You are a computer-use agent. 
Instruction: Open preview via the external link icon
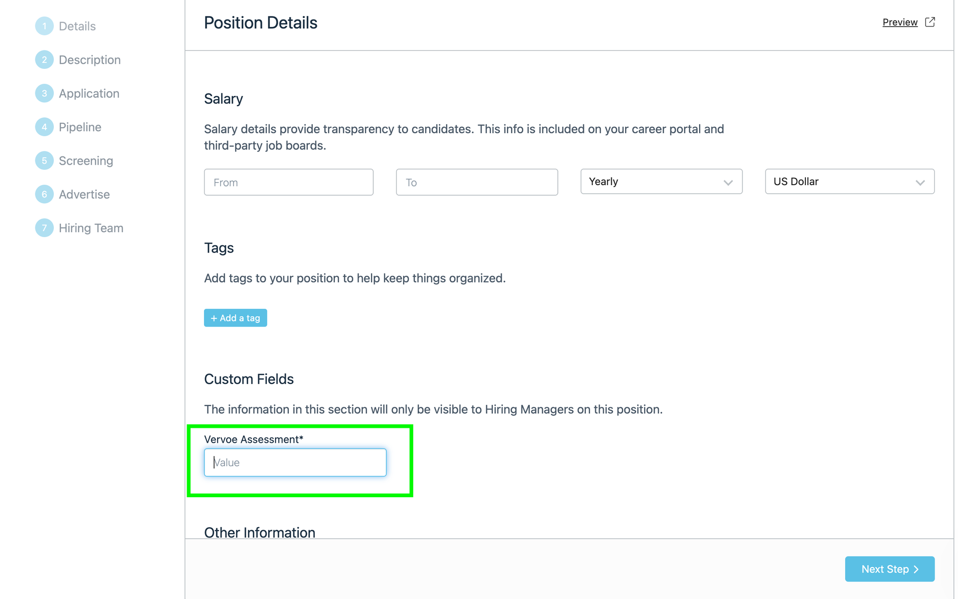pos(930,22)
